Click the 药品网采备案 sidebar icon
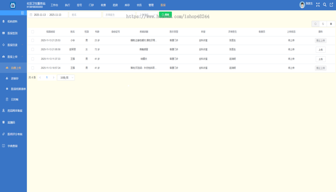The width and height of the screenshot is (336, 192). point(3,111)
